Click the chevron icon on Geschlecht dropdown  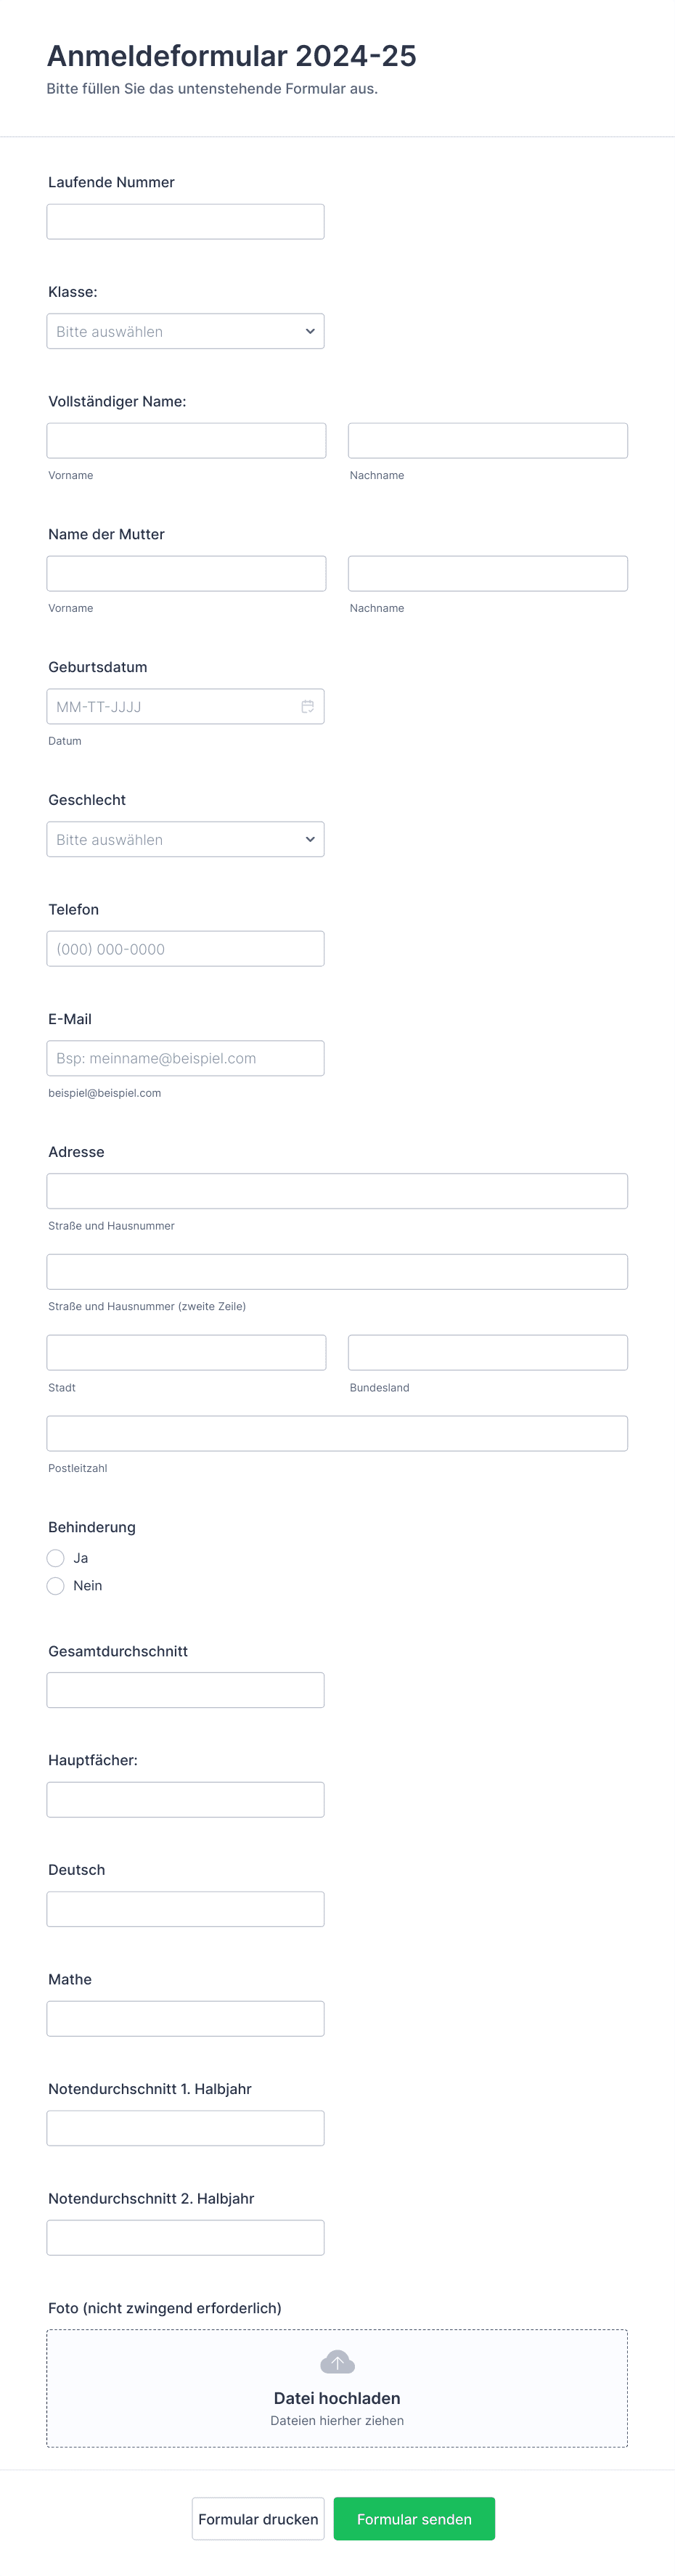point(310,839)
